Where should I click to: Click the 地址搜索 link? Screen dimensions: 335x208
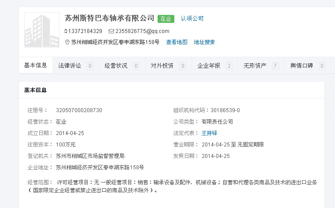click(x=204, y=42)
